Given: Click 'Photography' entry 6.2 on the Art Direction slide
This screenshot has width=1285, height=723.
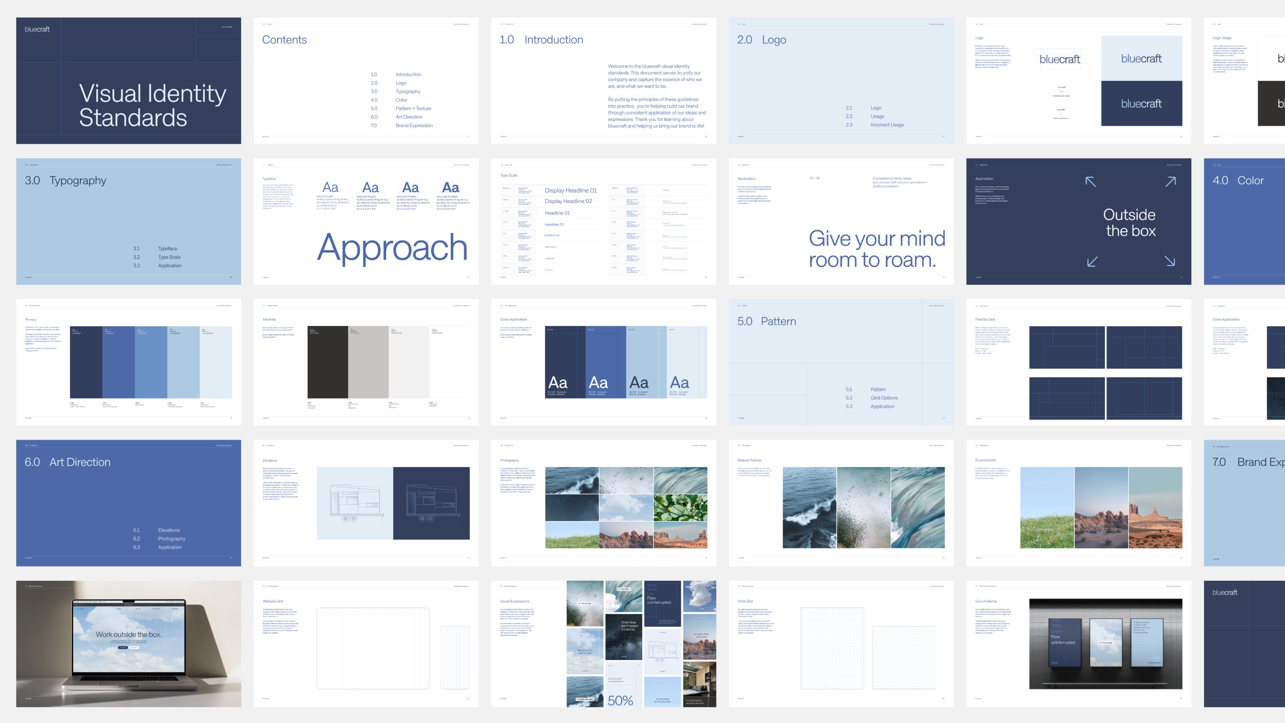Looking at the screenshot, I should click(171, 539).
